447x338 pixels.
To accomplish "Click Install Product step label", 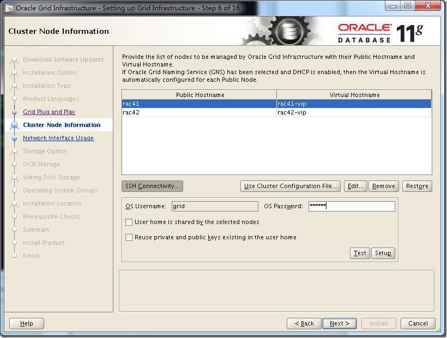I will (x=44, y=243).
